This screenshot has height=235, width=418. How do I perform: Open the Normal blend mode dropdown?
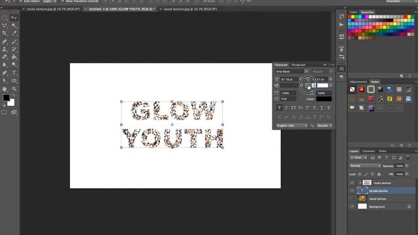[x=365, y=166]
